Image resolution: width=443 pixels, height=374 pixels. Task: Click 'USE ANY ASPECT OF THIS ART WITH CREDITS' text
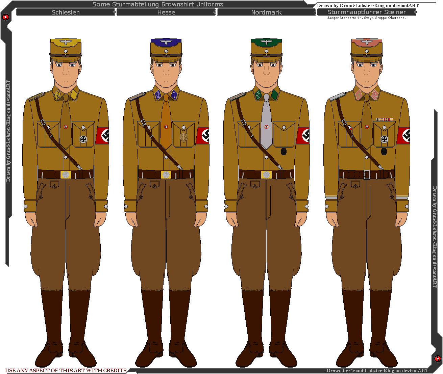click(x=66, y=370)
